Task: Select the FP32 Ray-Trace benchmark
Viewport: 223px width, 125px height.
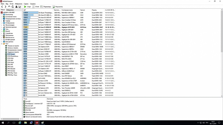Action: click(12, 73)
